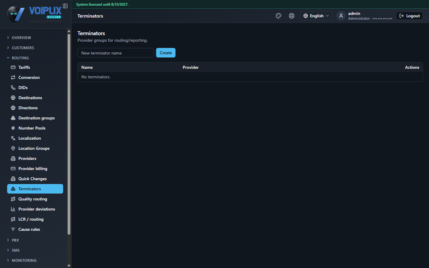
Task: Click sidebar scrollbar down arrow
Action: pos(69,266)
